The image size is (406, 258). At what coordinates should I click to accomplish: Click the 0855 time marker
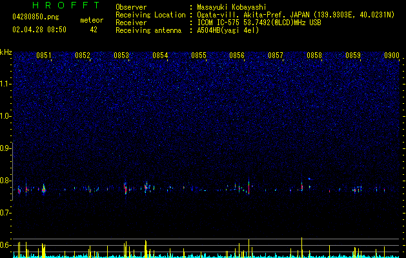pos(199,55)
